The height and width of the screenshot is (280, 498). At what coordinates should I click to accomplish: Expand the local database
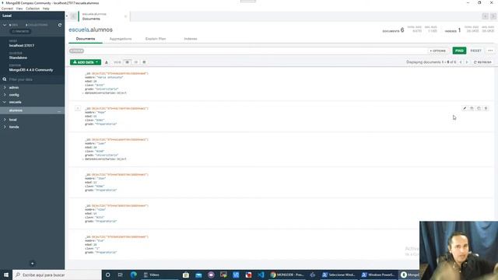5,120
